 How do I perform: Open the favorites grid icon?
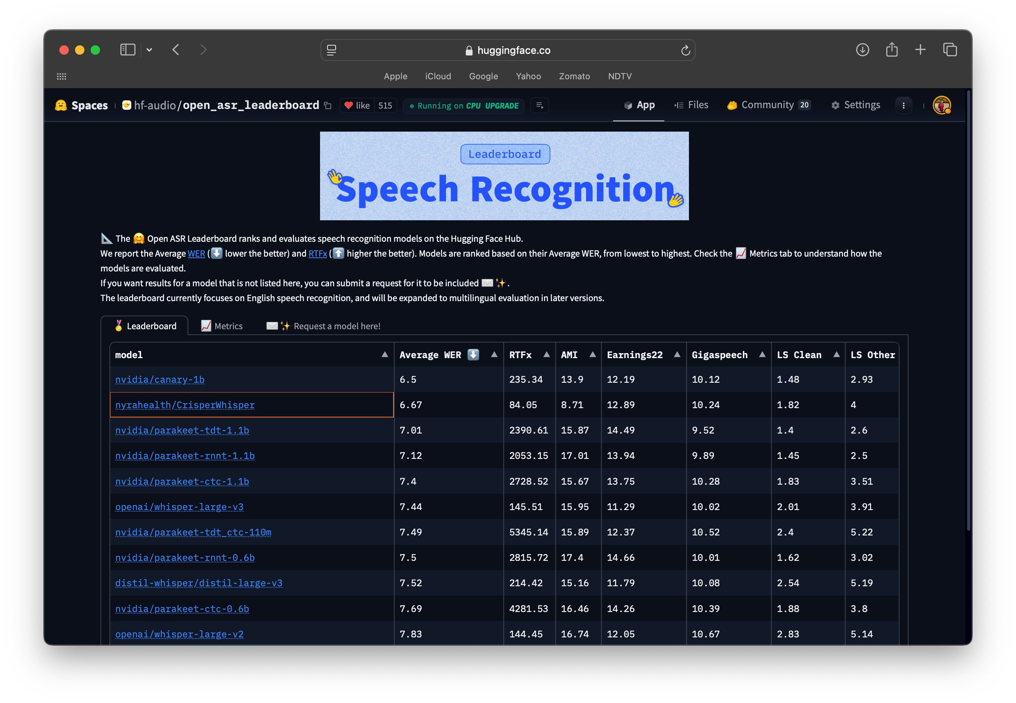(x=62, y=76)
